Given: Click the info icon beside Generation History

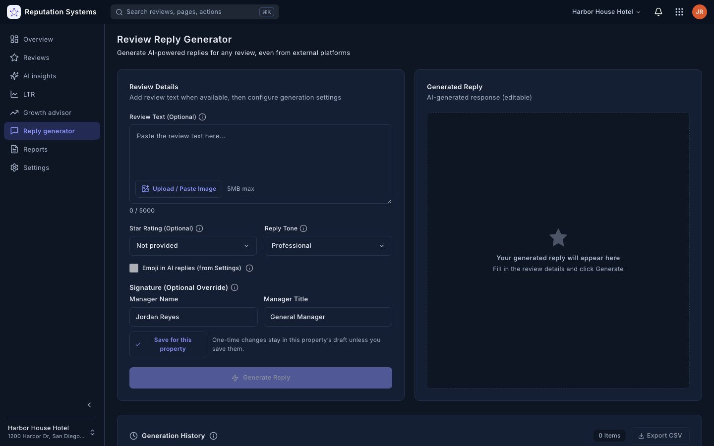Looking at the screenshot, I should [x=214, y=436].
